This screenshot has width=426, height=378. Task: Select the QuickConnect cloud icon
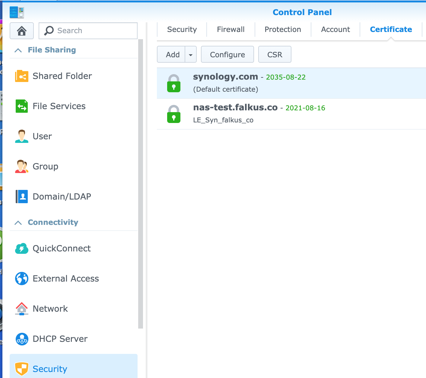click(x=21, y=248)
